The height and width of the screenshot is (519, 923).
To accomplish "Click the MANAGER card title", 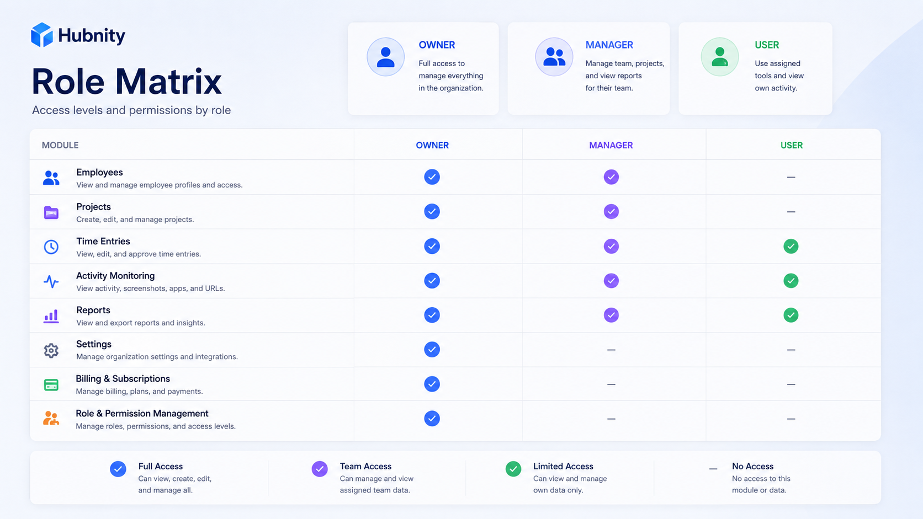I will point(609,45).
